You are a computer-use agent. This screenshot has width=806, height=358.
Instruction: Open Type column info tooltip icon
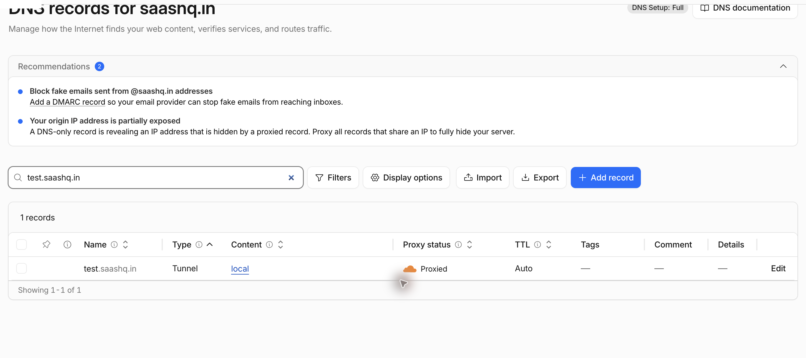pyautogui.click(x=199, y=244)
